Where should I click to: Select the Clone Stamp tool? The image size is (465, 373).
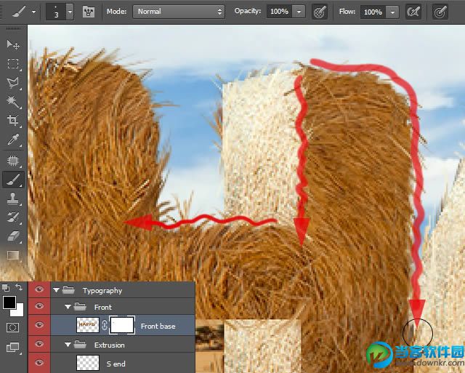pyautogui.click(x=13, y=198)
